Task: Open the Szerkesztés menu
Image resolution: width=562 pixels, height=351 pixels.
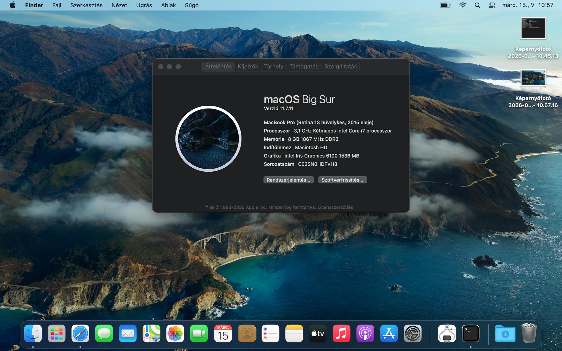Action: pos(87,5)
